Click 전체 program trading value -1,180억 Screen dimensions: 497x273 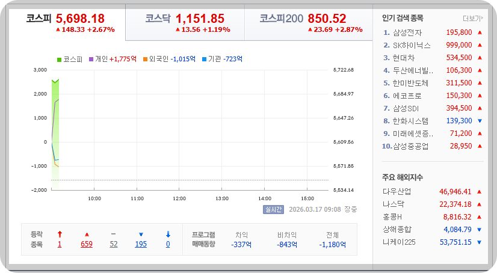(x=332, y=245)
